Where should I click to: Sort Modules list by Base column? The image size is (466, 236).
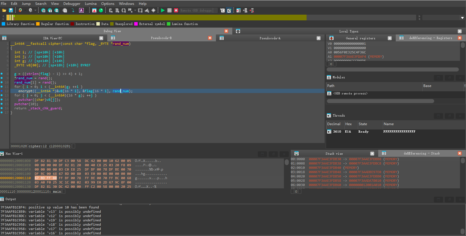443,86
